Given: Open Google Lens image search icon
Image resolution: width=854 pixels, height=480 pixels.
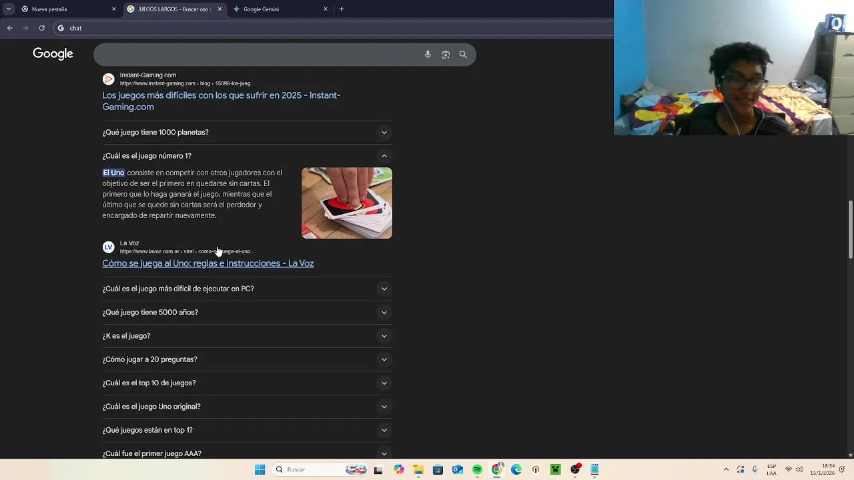Looking at the screenshot, I should pyautogui.click(x=446, y=55).
